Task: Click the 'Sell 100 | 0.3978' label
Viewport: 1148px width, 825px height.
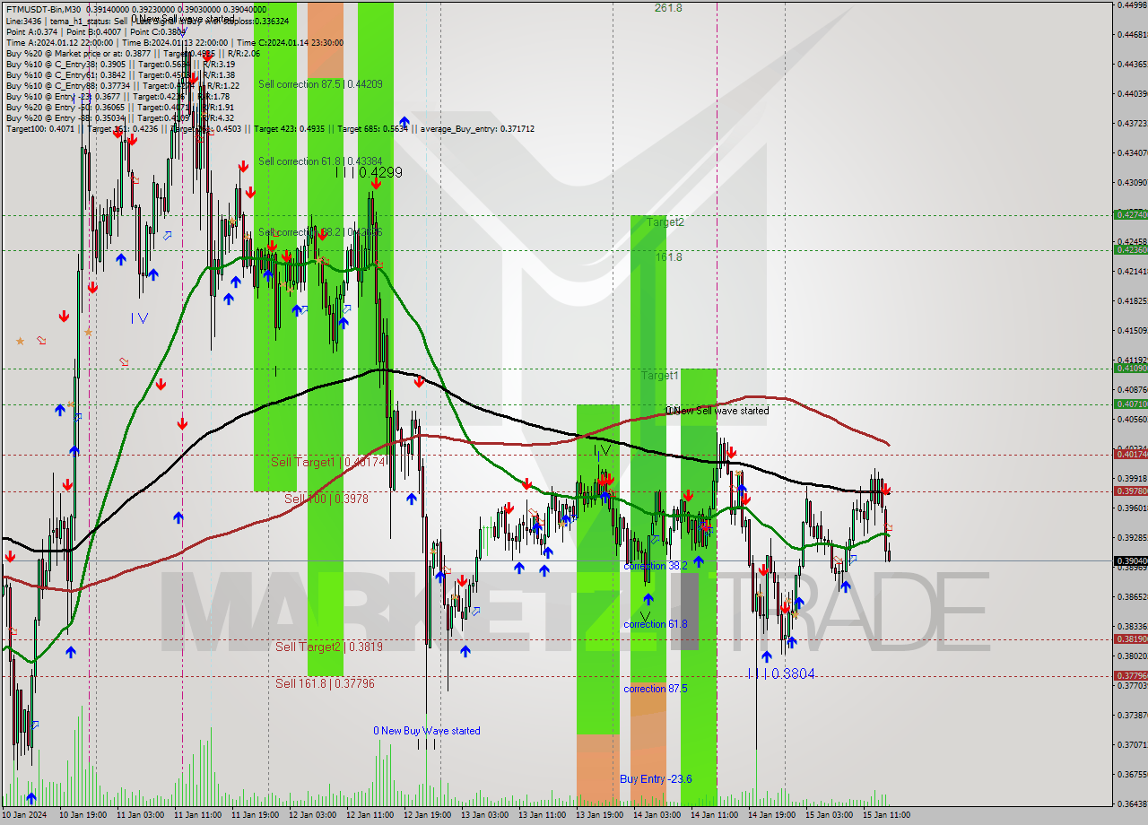Action: click(326, 499)
